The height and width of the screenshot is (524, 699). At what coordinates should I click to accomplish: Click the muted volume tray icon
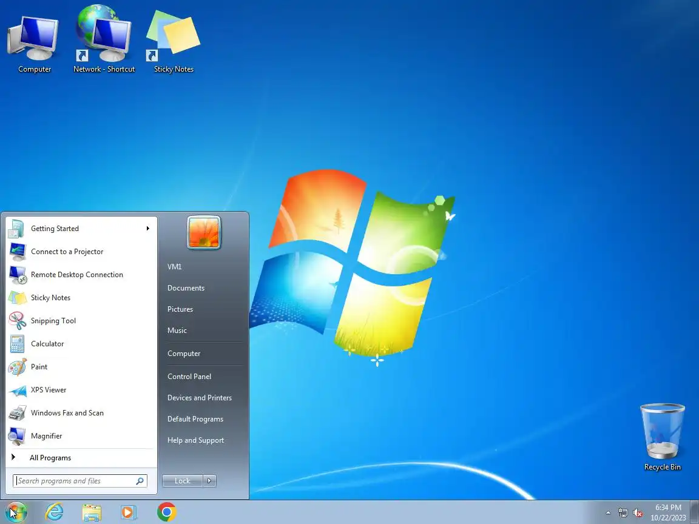coord(638,513)
